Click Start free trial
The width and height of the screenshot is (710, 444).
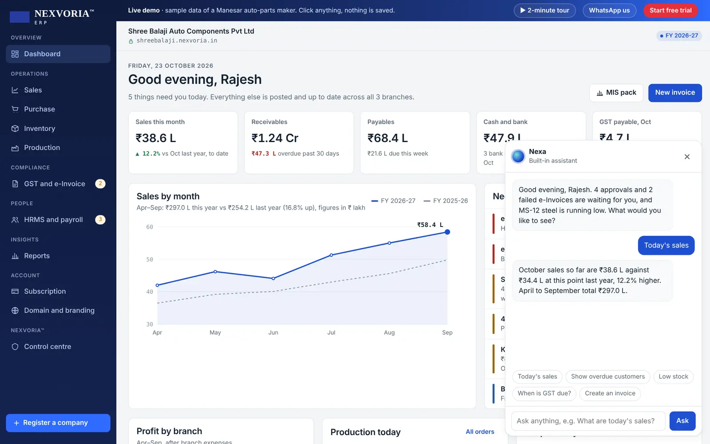[671, 10]
